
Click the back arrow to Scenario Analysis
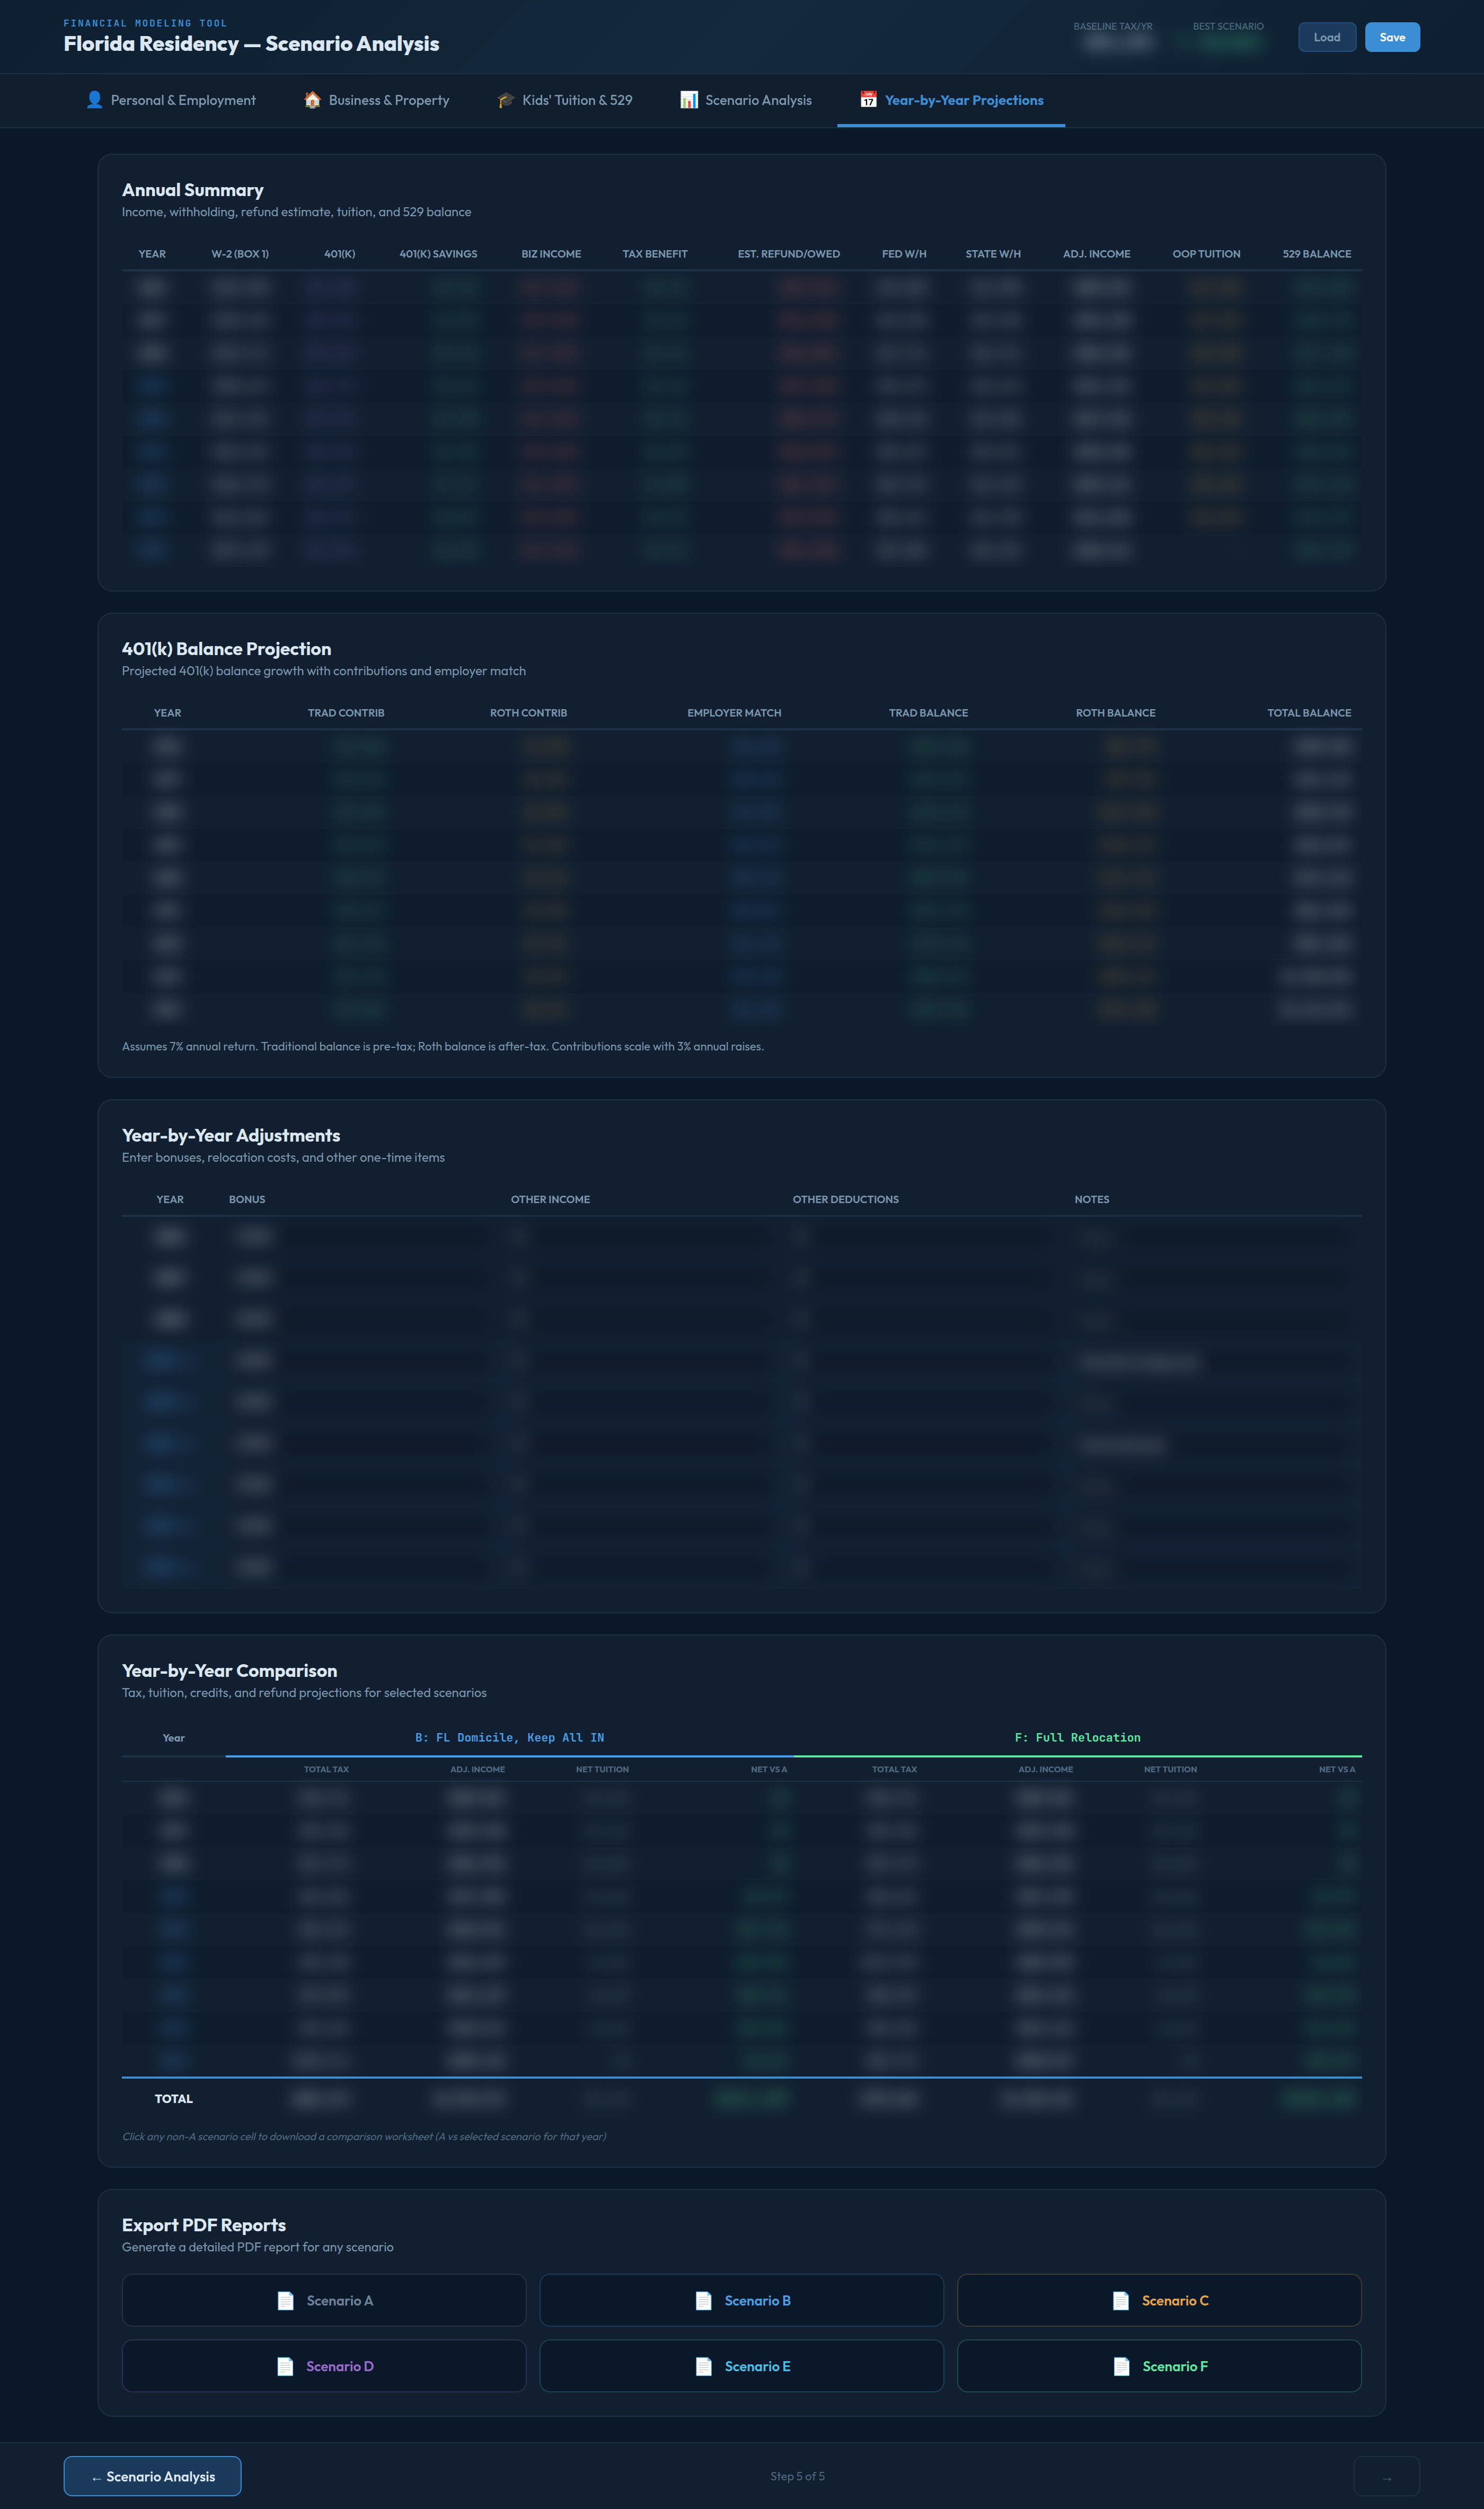[x=152, y=2476]
